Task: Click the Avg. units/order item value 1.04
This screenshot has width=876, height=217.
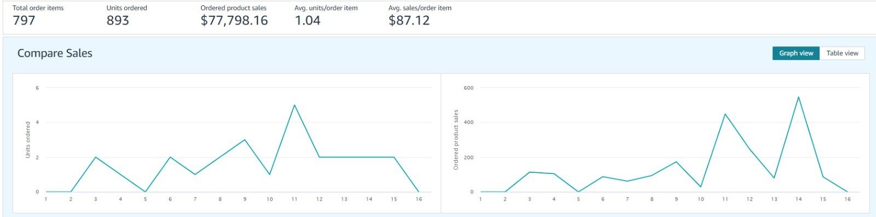Action: point(308,21)
